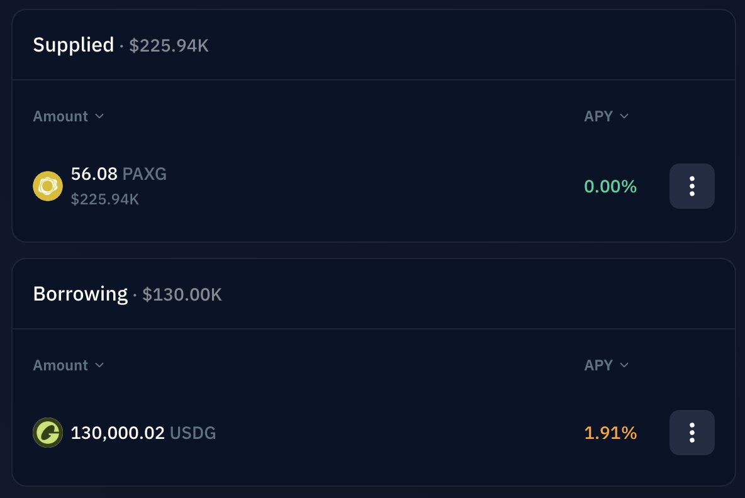Sort Borrowing list by APY
The image size is (745, 498).
[x=607, y=365]
